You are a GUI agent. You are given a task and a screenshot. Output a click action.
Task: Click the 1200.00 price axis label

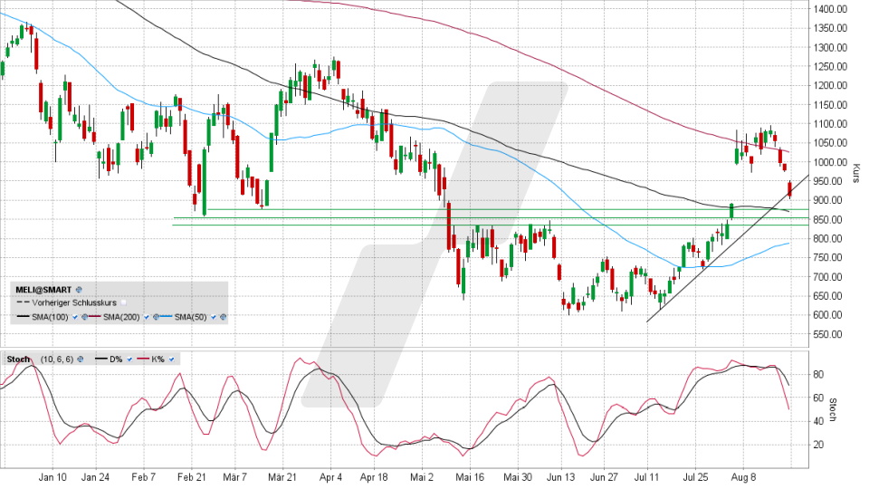tap(830, 85)
